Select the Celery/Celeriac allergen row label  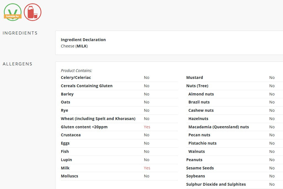(76, 78)
